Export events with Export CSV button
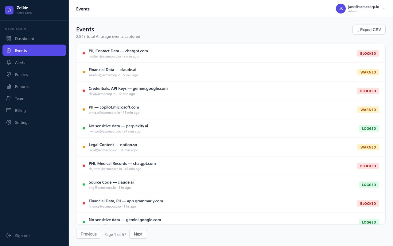Image resolution: width=393 pixels, height=246 pixels. 369,30
